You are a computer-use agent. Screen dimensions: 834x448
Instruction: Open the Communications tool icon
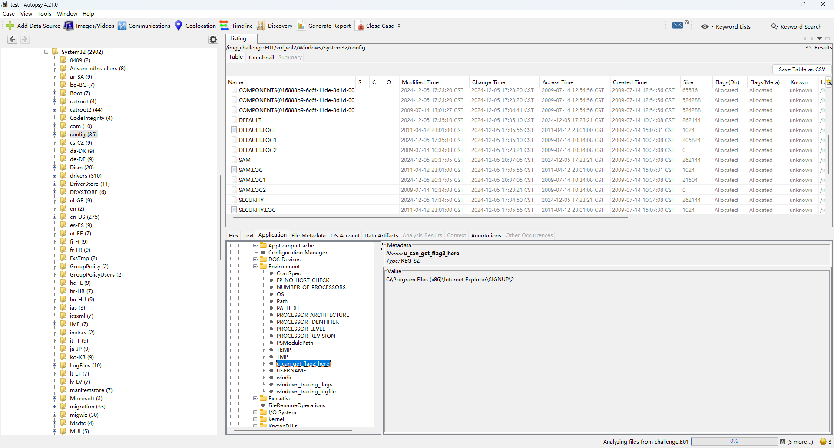coord(122,26)
